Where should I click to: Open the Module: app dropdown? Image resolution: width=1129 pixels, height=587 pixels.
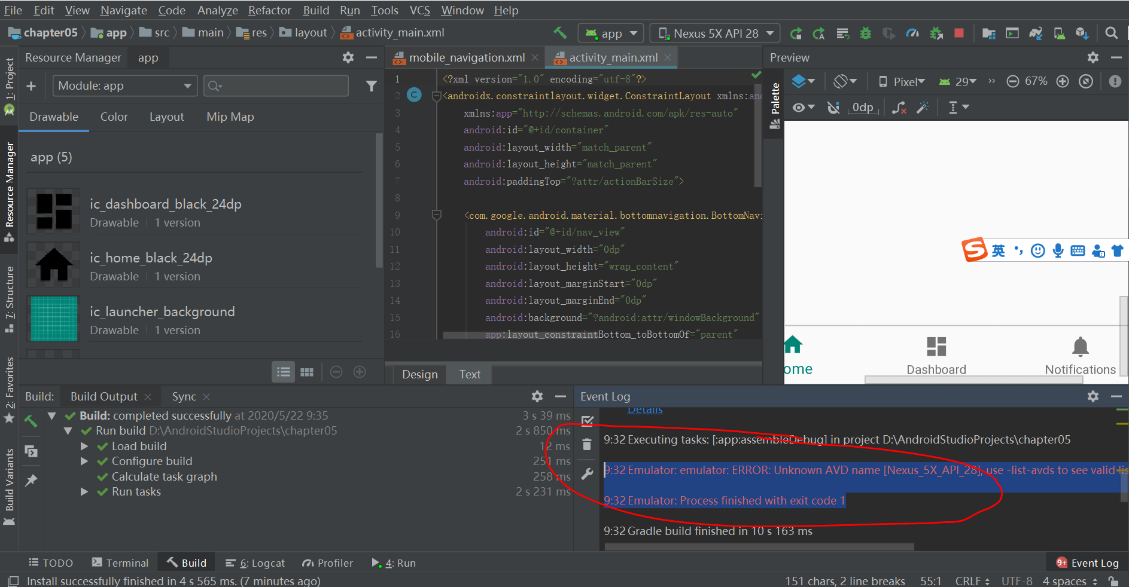[125, 86]
